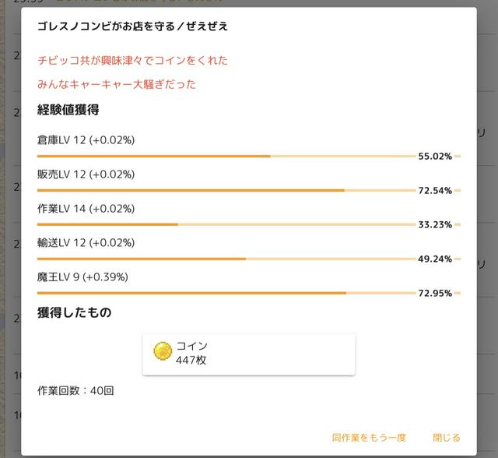Click the dialog title ゴレスノコンビがお店を守る
The image size is (498, 458).
132,26
